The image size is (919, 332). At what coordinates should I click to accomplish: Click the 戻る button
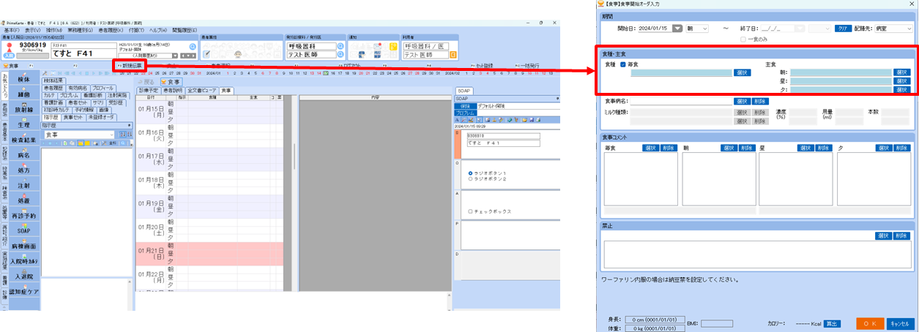(x=146, y=82)
